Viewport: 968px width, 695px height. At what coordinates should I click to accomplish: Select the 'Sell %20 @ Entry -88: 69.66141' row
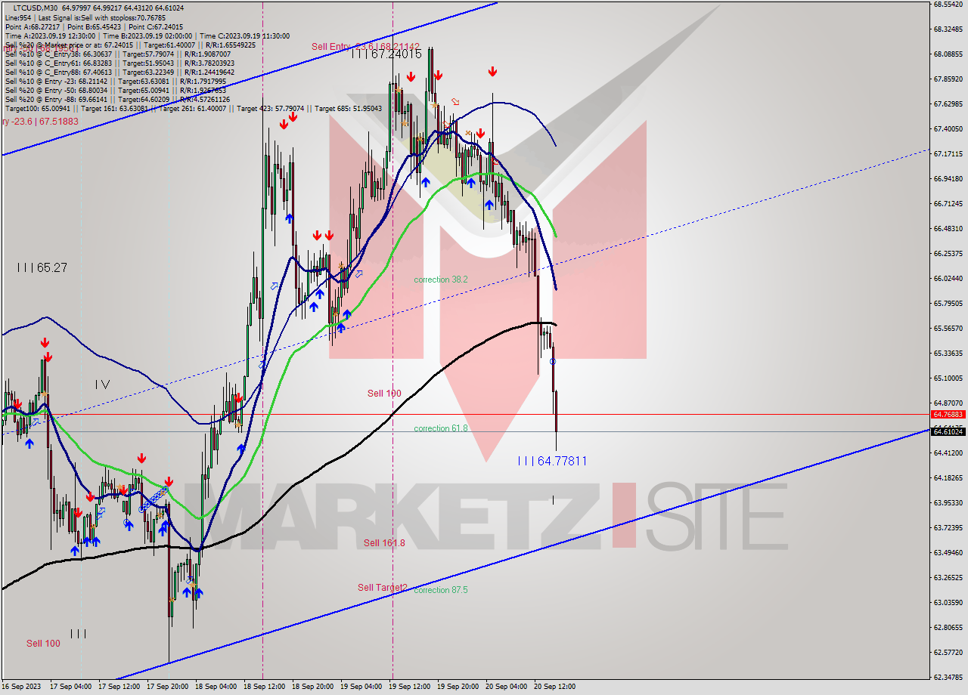pos(116,100)
